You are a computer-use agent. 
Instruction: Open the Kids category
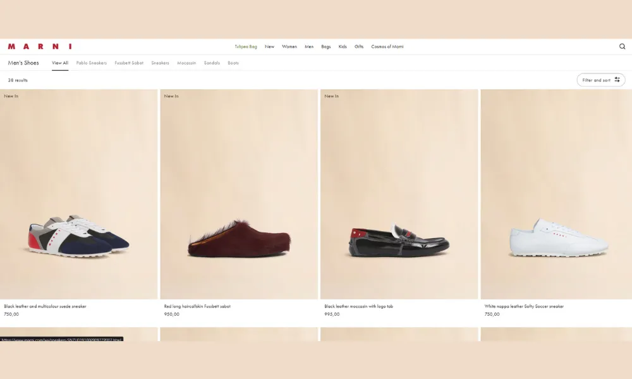(343, 47)
